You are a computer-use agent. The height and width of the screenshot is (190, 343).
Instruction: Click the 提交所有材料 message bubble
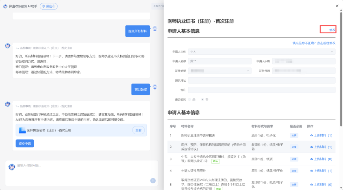pos(138,31)
